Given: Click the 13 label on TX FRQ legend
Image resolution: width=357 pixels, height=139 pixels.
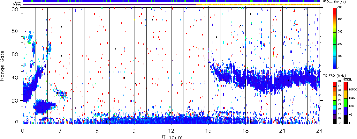Looking at the screenshot, I should click(x=339, y=104).
